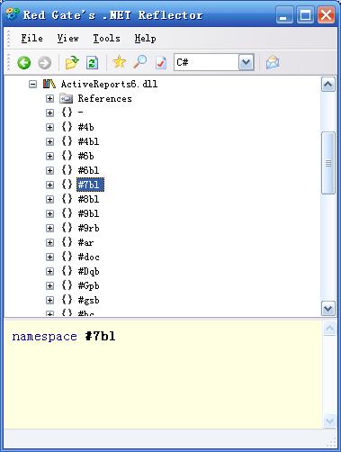Maximize the Reflector window

coord(305,15)
